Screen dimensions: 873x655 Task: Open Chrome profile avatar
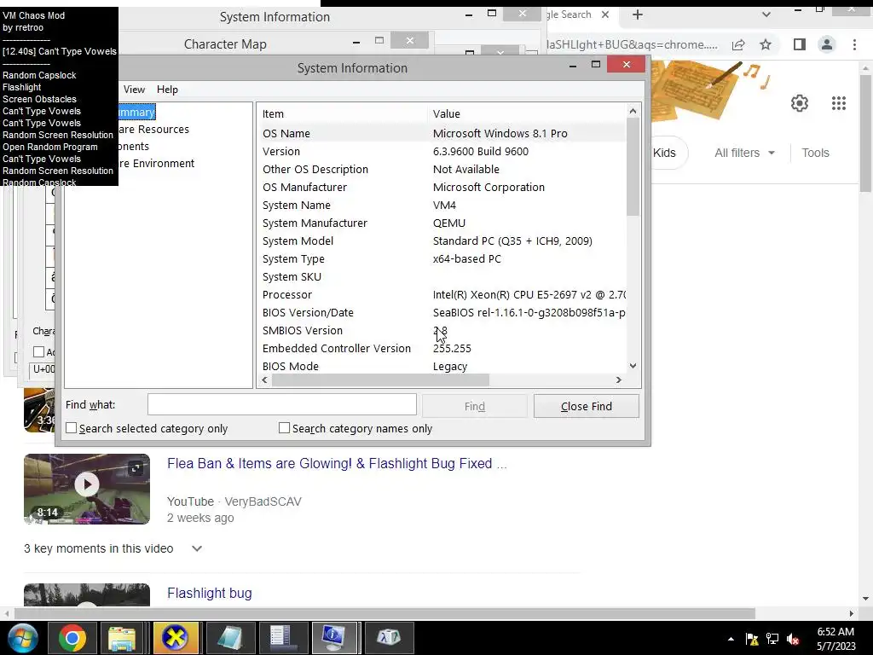(x=827, y=44)
